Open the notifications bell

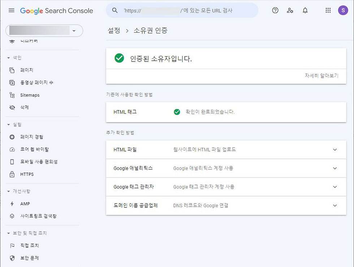305,10
